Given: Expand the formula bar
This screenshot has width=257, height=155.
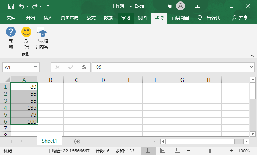Looking at the screenshot, I should click(x=252, y=67).
